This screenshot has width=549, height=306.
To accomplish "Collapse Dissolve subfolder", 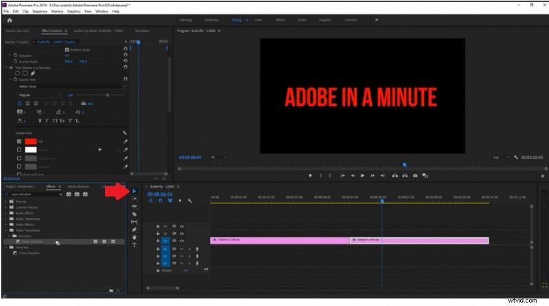I will click(x=10, y=235).
